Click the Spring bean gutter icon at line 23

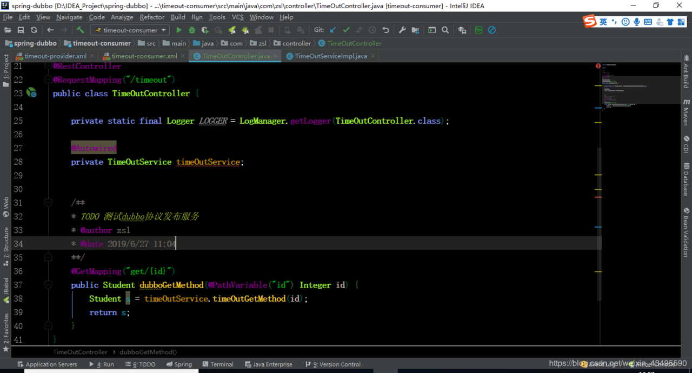point(31,93)
